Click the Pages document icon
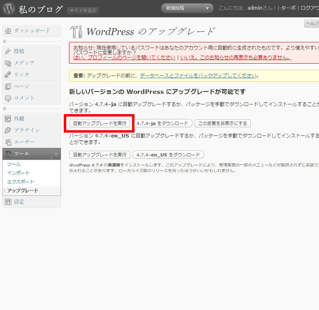This screenshot has width=319, height=310. click(x=8, y=86)
